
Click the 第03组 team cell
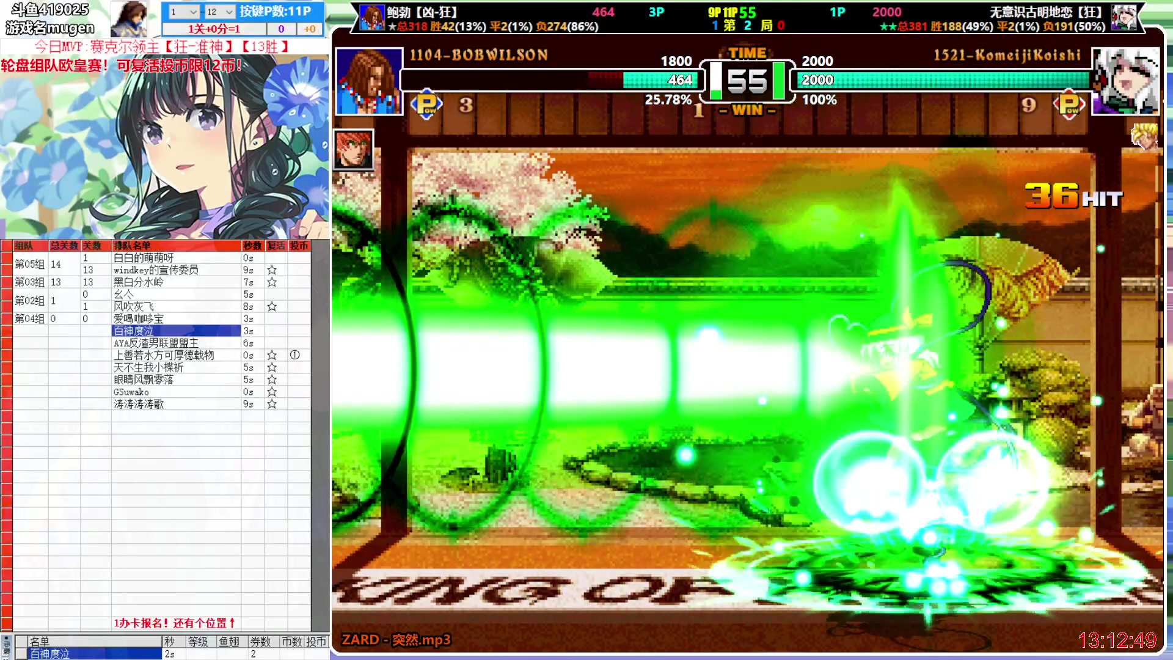30,282
